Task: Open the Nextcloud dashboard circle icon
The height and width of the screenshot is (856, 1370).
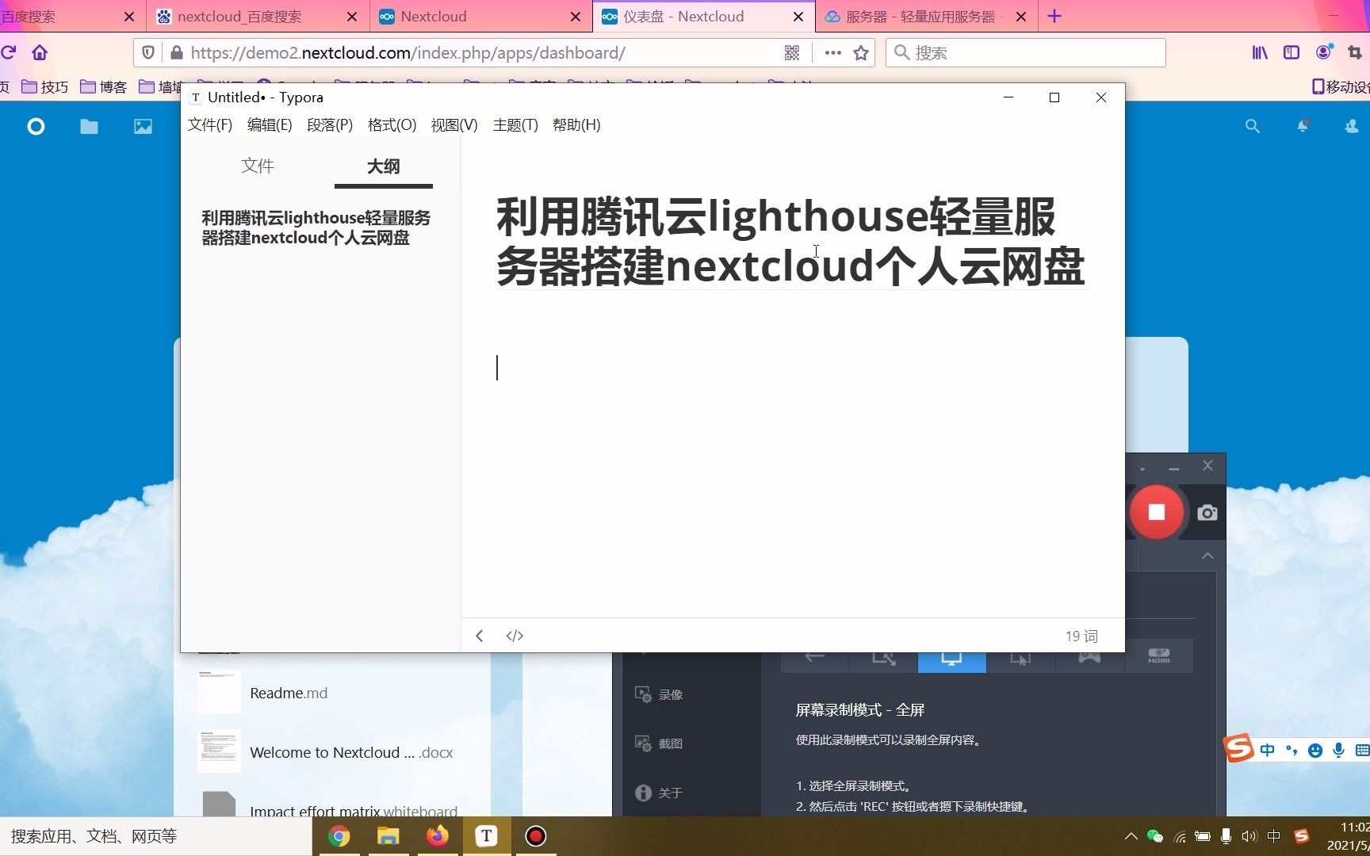Action: pyautogui.click(x=36, y=126)
